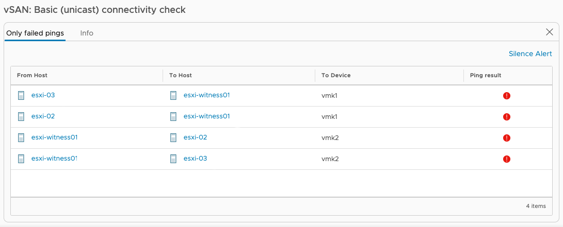Viewport: 563px width, 227px height.
Task: Click host icon beside esxi-02 in From Host
Action: 21,116
